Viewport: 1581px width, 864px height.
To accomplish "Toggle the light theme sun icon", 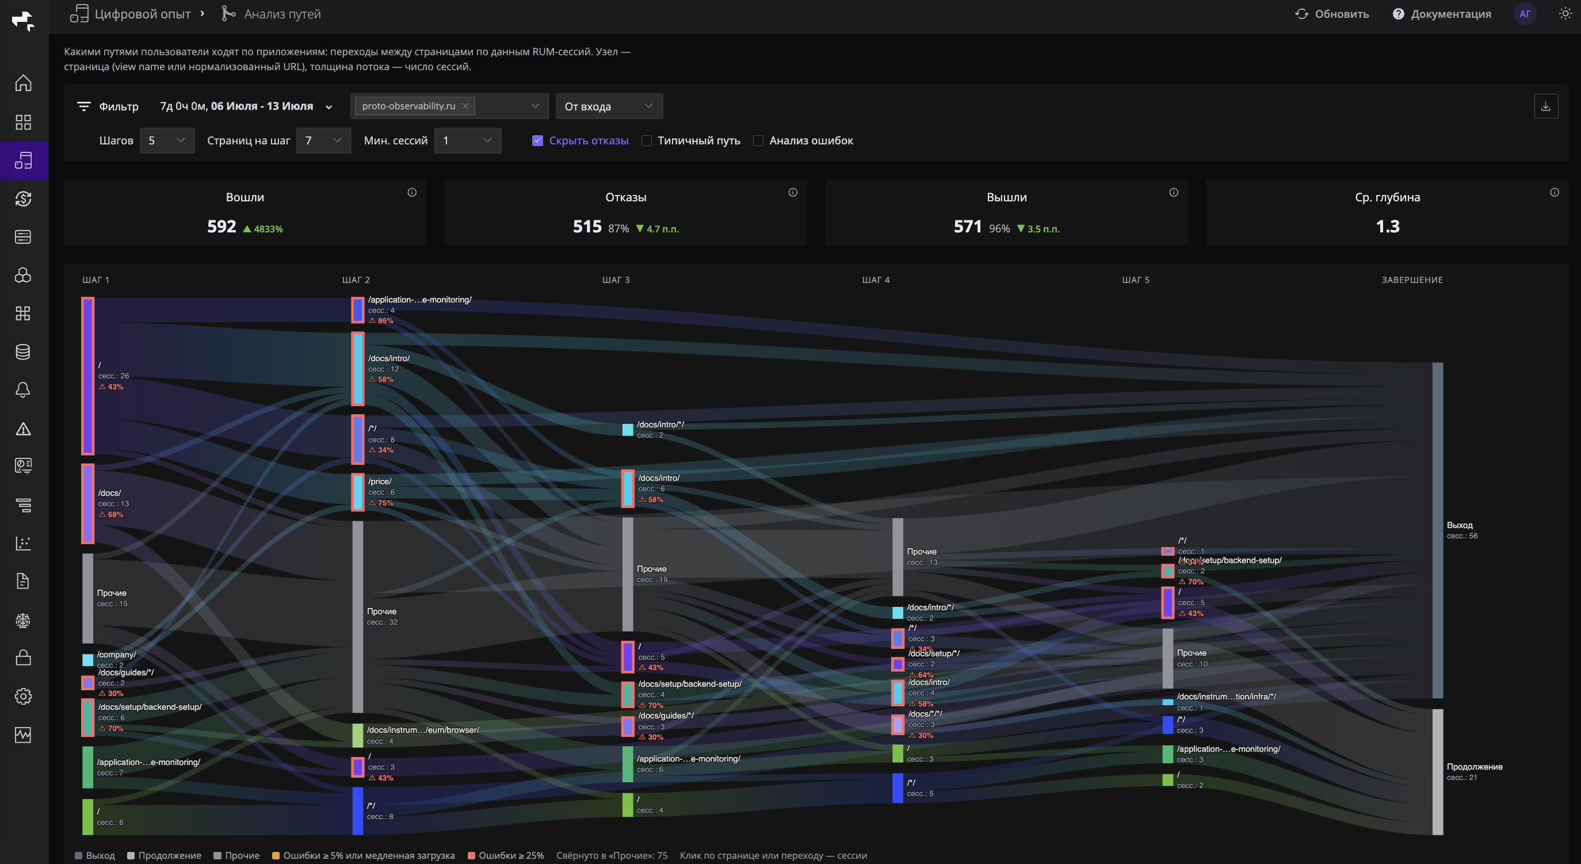I will tap(1564, 13).
